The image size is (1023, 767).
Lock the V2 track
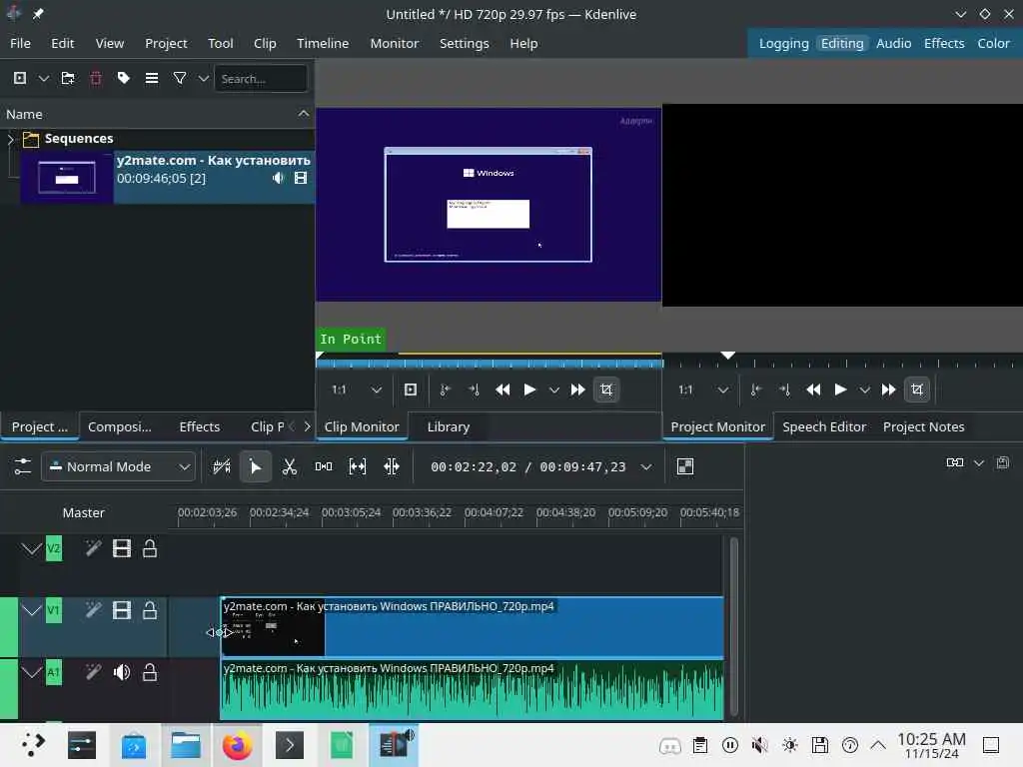(150, 548)
